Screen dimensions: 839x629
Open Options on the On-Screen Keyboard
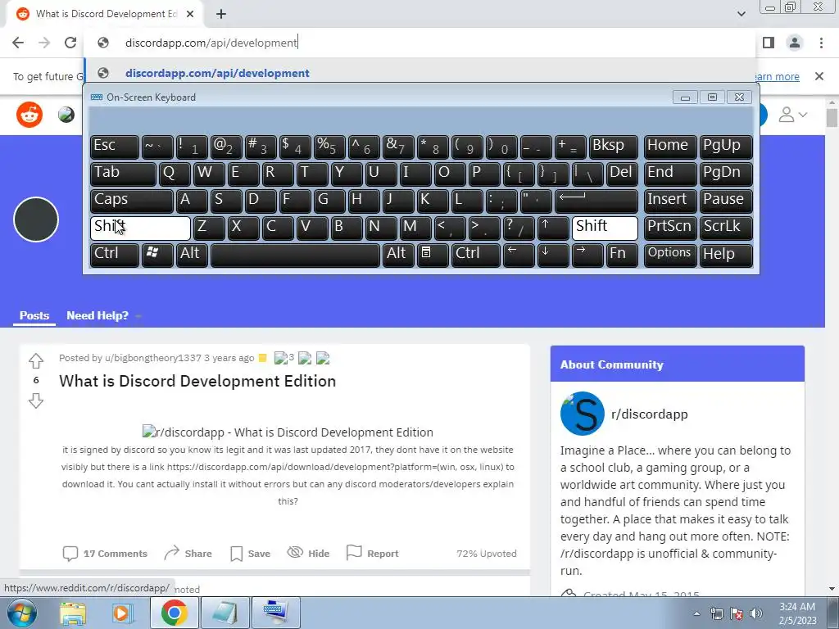click(x=670, y=255)
